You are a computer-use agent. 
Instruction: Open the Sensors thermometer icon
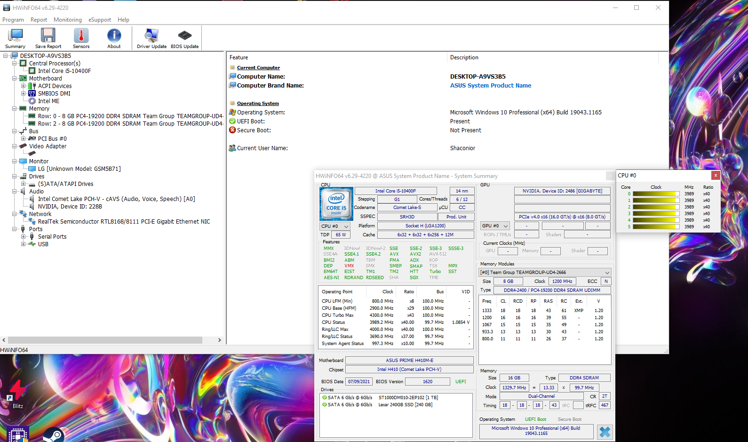pos(81,38)
